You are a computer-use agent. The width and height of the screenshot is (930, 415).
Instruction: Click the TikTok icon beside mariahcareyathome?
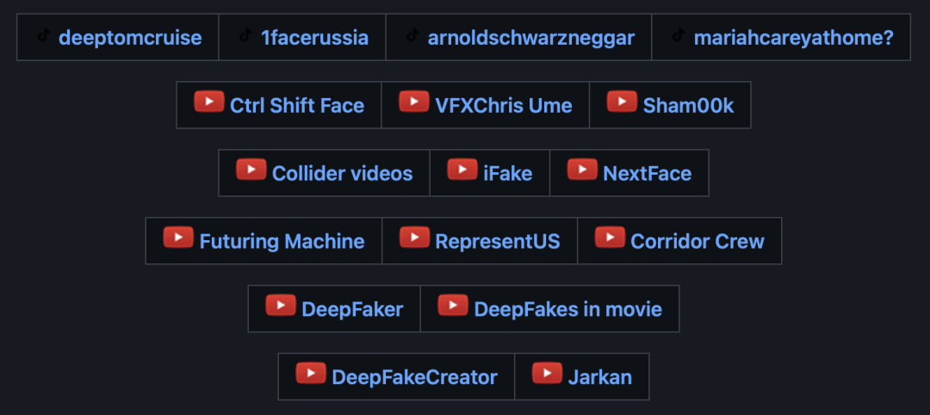click(678, 35)
